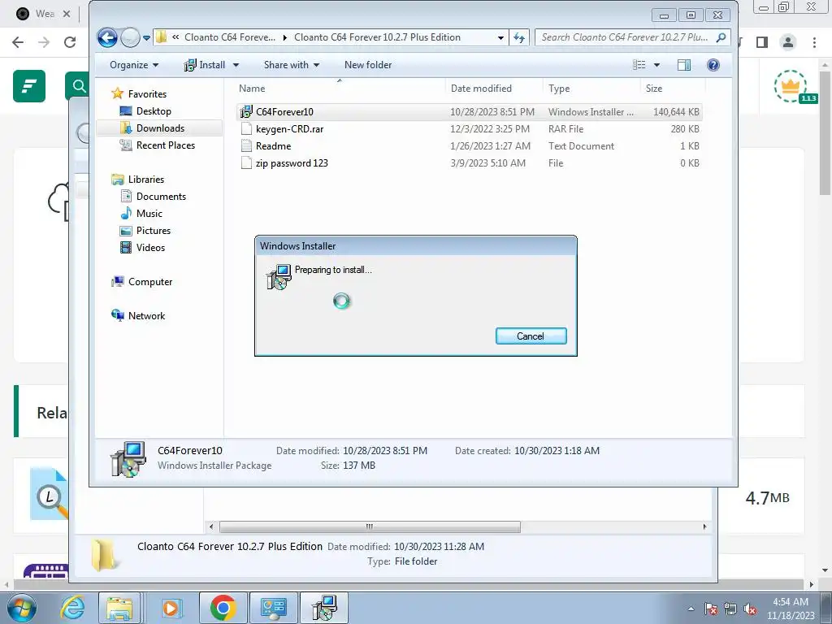Click the C64Forever10 installer file icon
Screen dimensions: 832x624
coord(246,112)
